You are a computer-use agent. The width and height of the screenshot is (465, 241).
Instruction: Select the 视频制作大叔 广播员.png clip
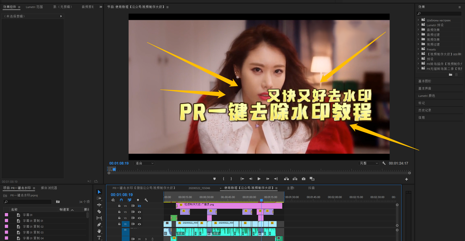pyautogui.click(x=229, y=206)
